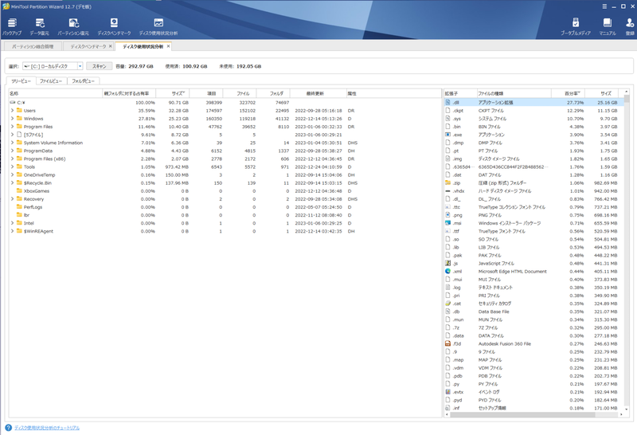Click the C:\ drive icon in tree
Screen dimensions: 637x435
13,103
